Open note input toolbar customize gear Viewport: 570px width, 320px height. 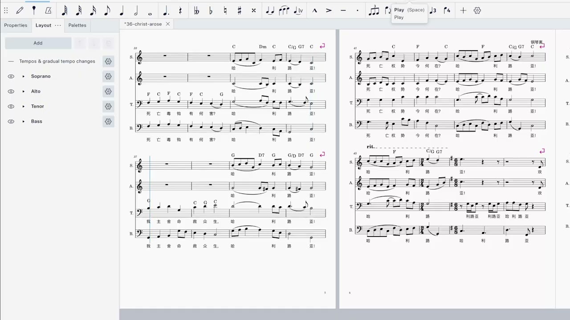477,10
